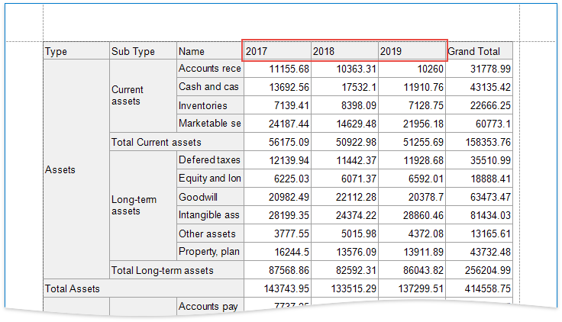This screenshot has width=562, height=322.
Task: Click the Total Long-term assets row label
Action: (x=176, y=270)
